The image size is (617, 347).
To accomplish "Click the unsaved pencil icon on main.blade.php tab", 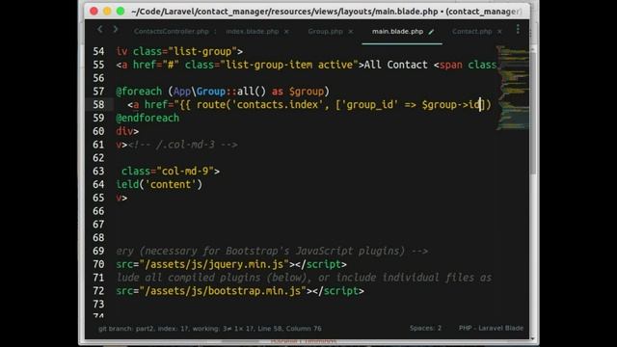I will (x=431, y=32).
